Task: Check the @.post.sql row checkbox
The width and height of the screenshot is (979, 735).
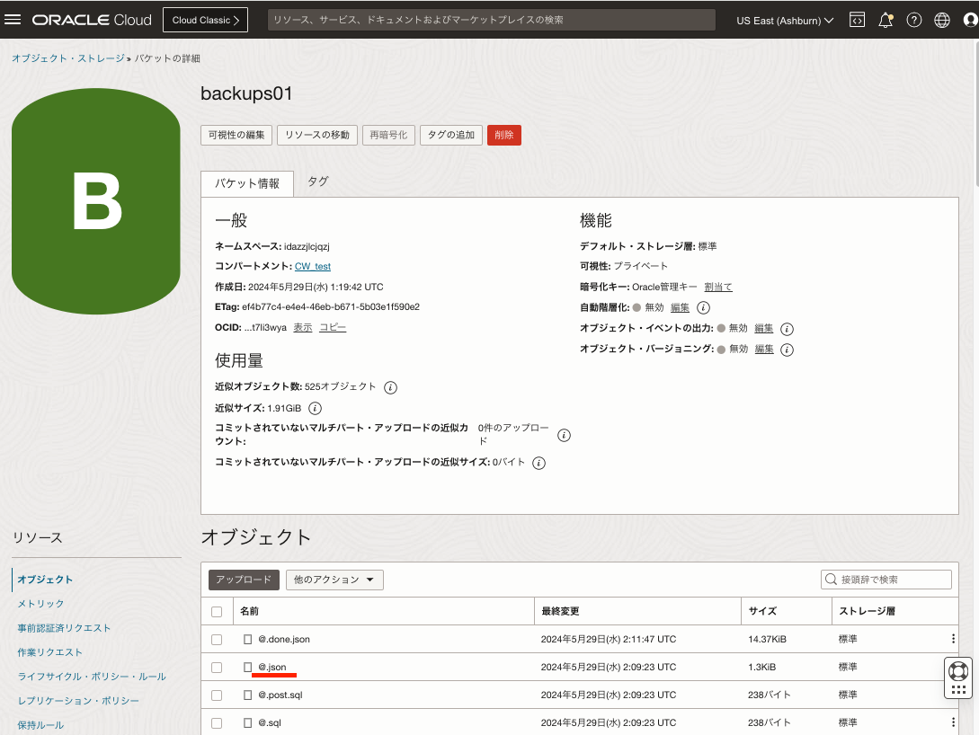Action: click(217, 695)
